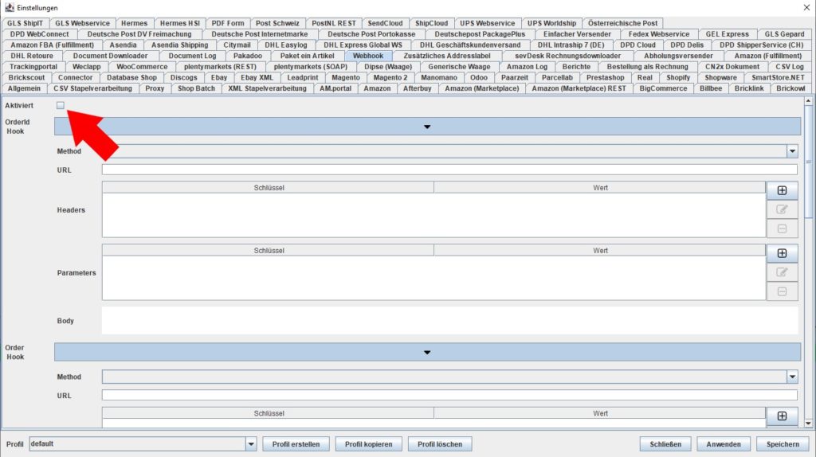Select the Prestashop tab
Viewport: 816px width, 457px height.
[605, 77]
